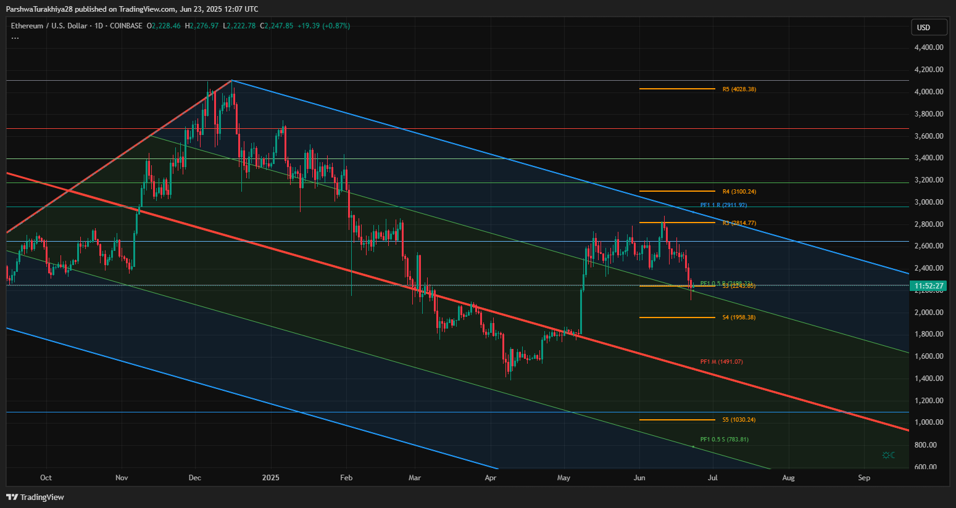956x508 pixels.
Task: Click the high value 2,276.97
Action: 204,26
